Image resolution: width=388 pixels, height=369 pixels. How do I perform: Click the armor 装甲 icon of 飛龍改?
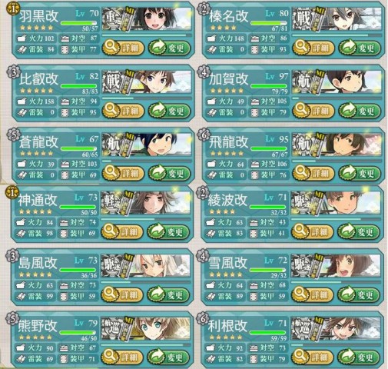click(x=254, y=175)
